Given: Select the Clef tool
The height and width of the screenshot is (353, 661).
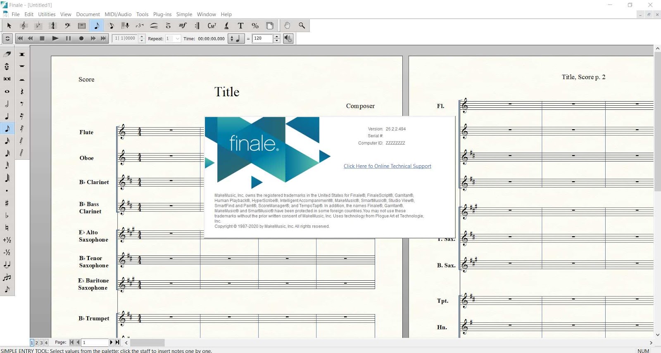Looking at the screenshot, I should 67,26.
